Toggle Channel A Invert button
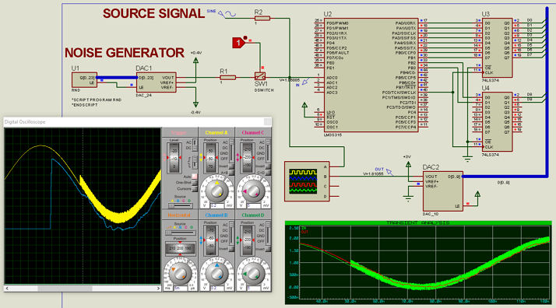 (x=230, y=166)
